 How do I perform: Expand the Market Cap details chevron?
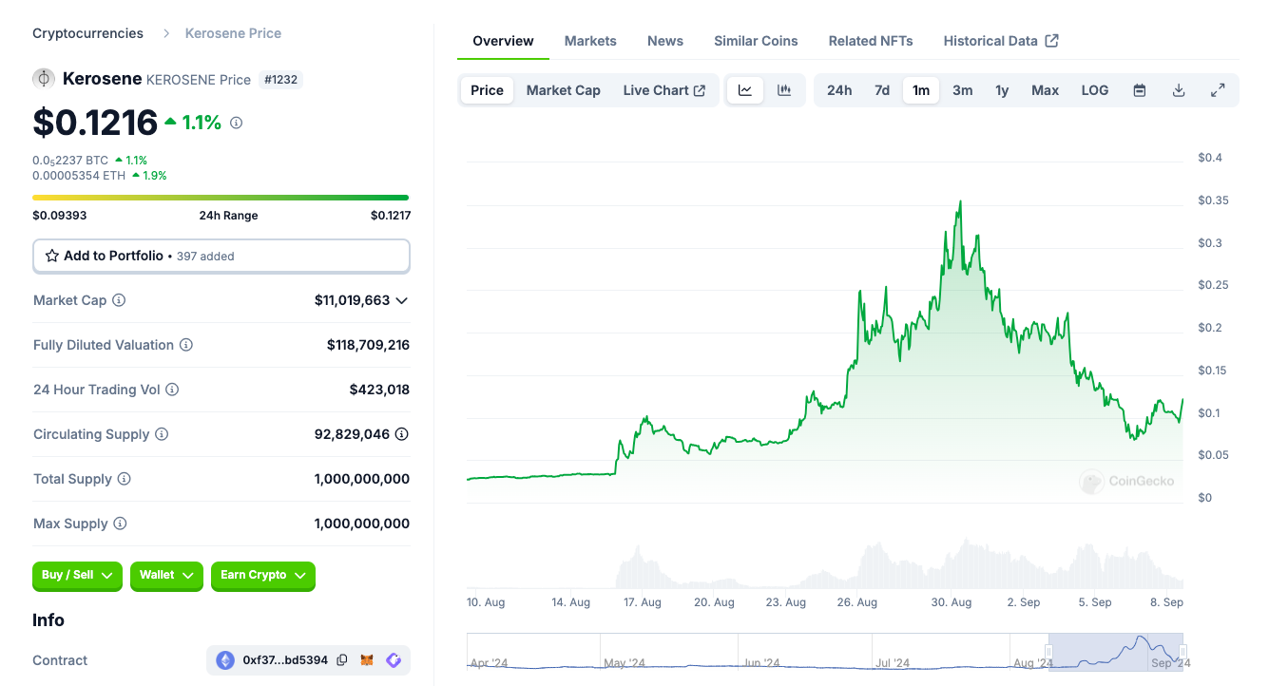[x=402, y=300]
